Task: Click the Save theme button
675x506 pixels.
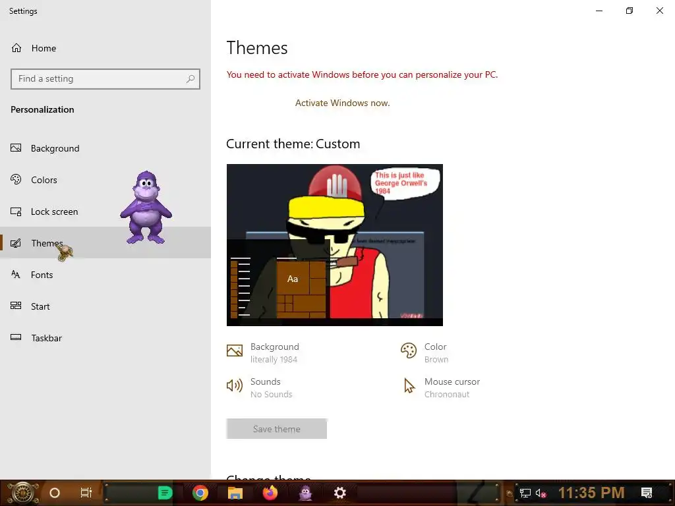Action: pyautogui.click(x=277, y=429)
